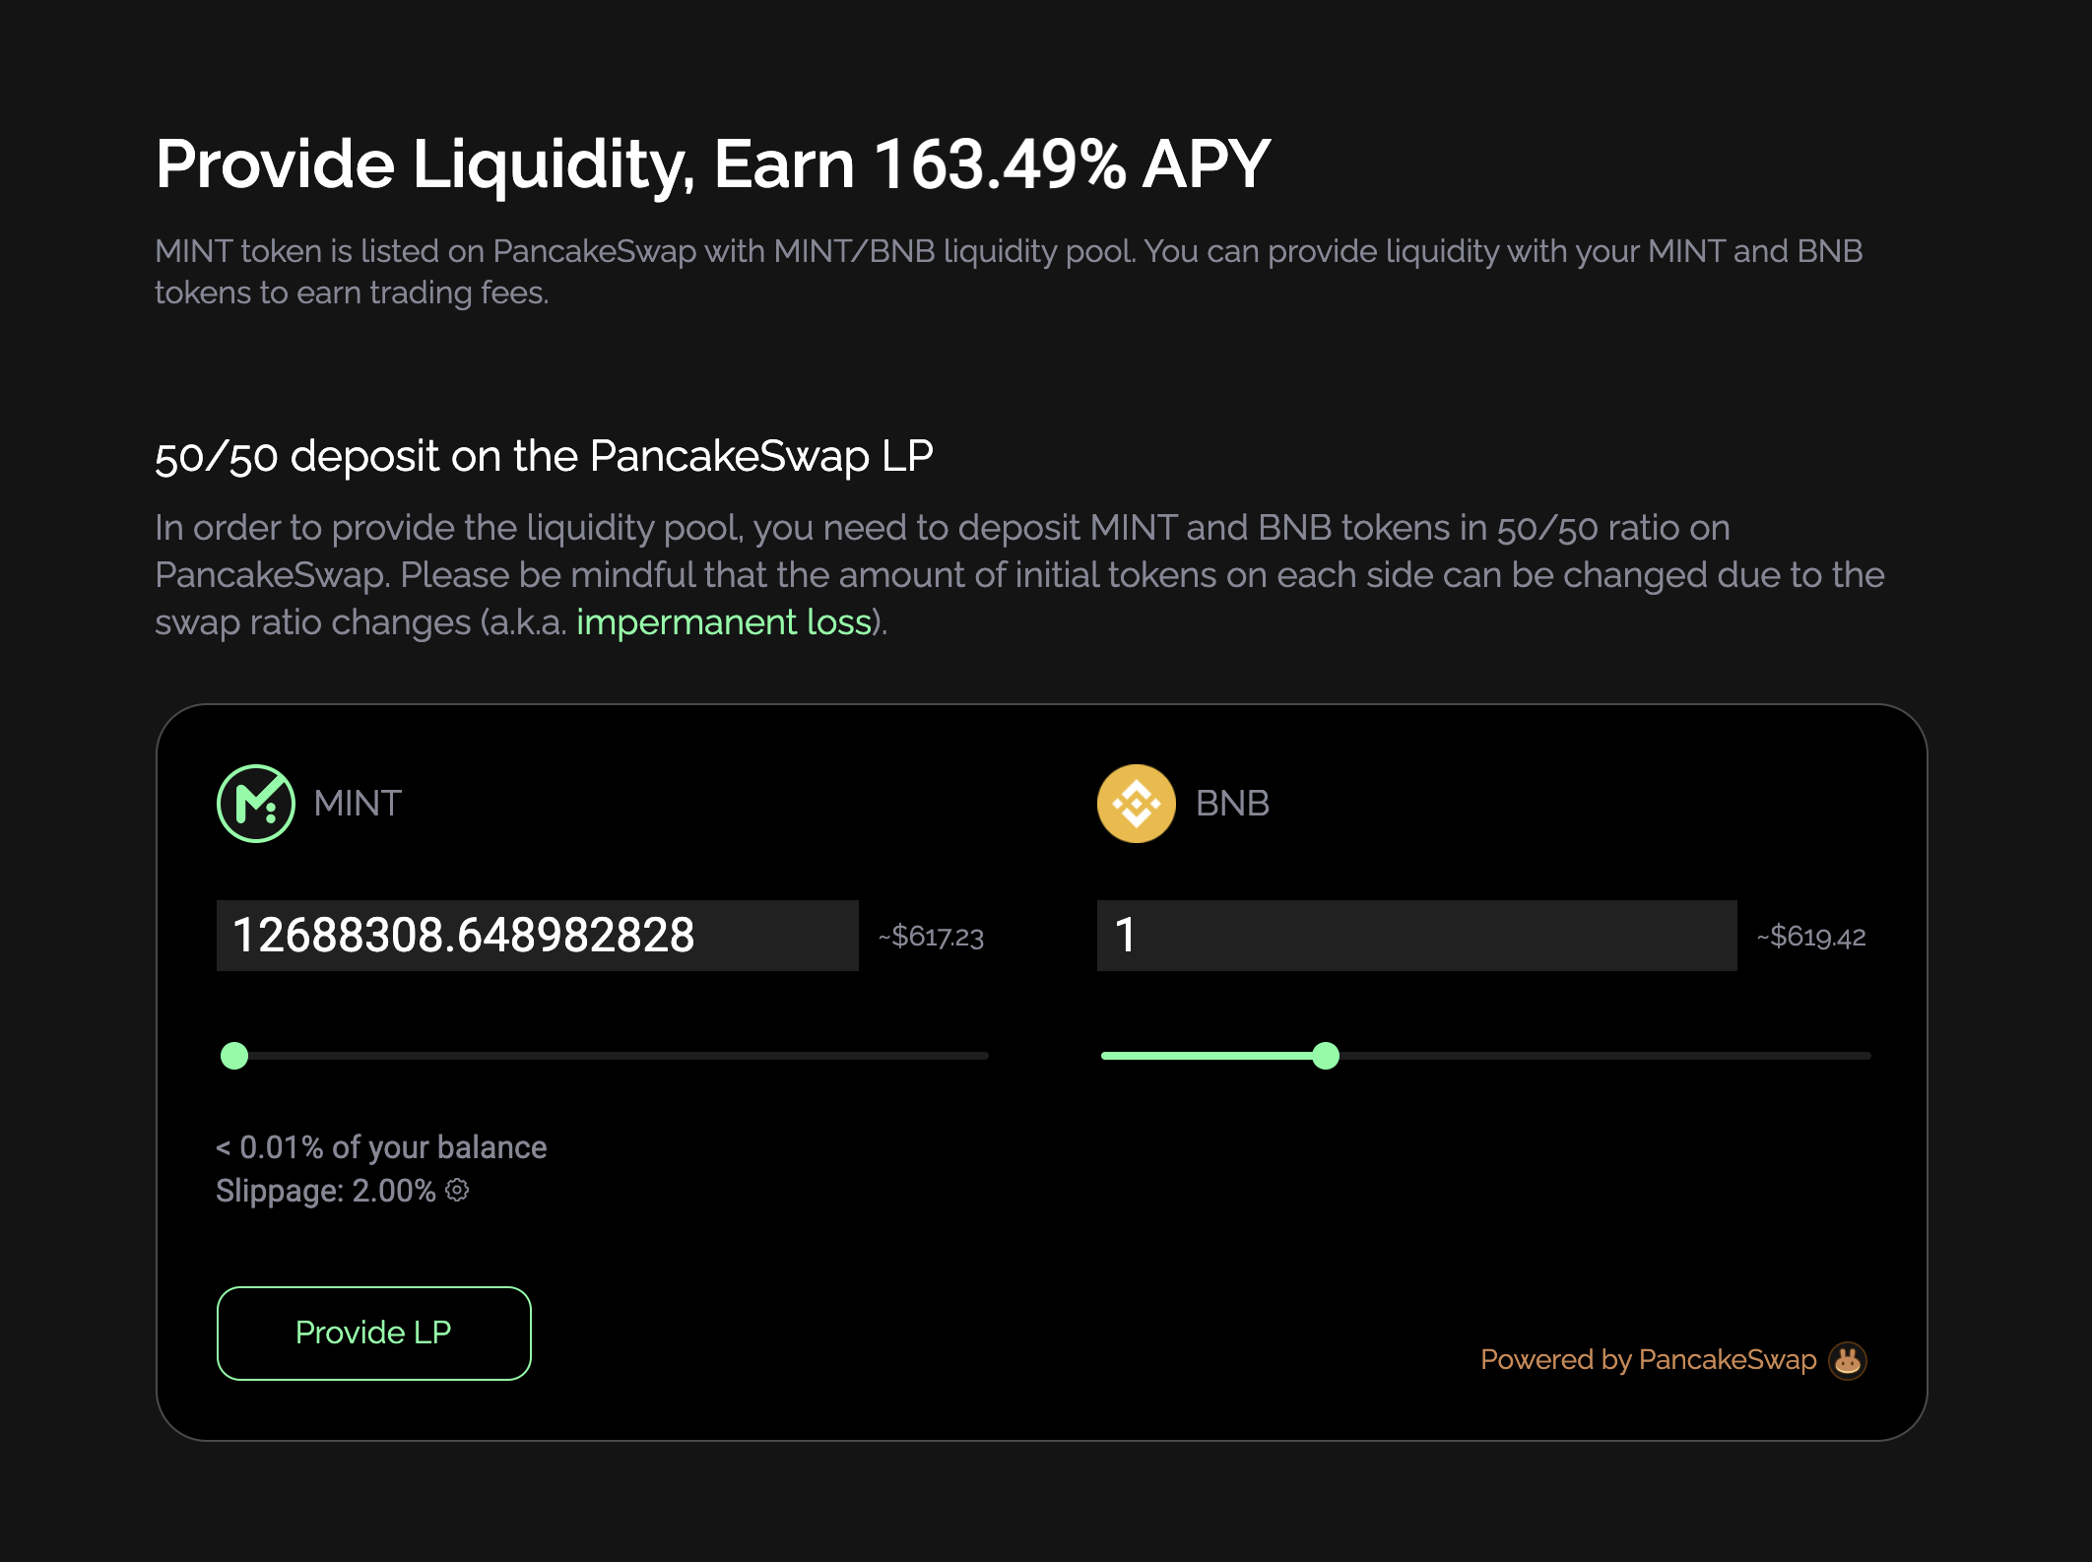Click the Provide LP button
The width and height of the screenshot is (2092, 1562).
pyautogui.click(x=374, y=1333)
